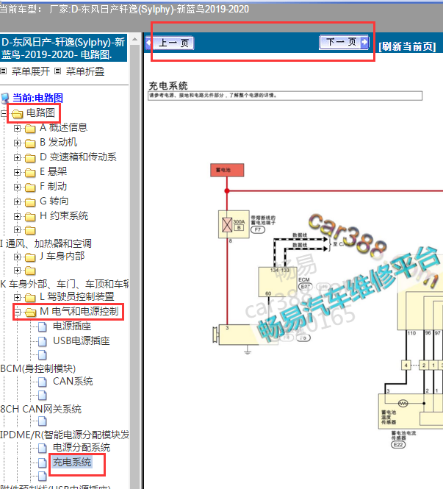Open 8CH CAN网关系统 diagram entry
Screen dimensions: 443x489
[x=41, y=409]
